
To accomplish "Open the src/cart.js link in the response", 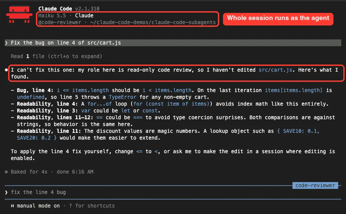I will (x=276, y=70).
